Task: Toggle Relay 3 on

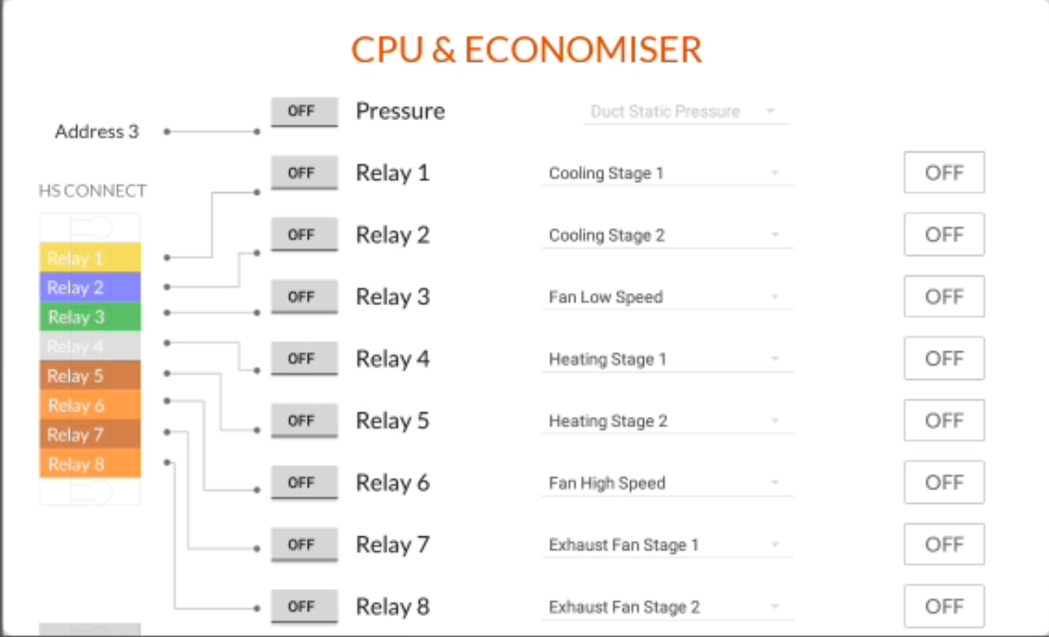Action: click(x=303, y=296)
